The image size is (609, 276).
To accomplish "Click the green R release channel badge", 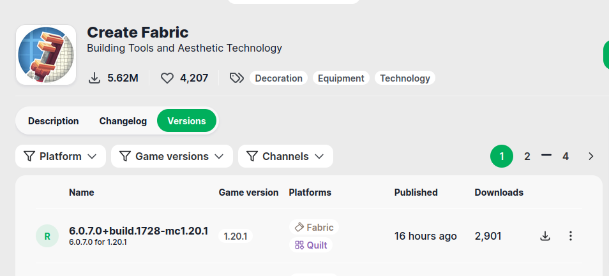I will pos(47,236).
